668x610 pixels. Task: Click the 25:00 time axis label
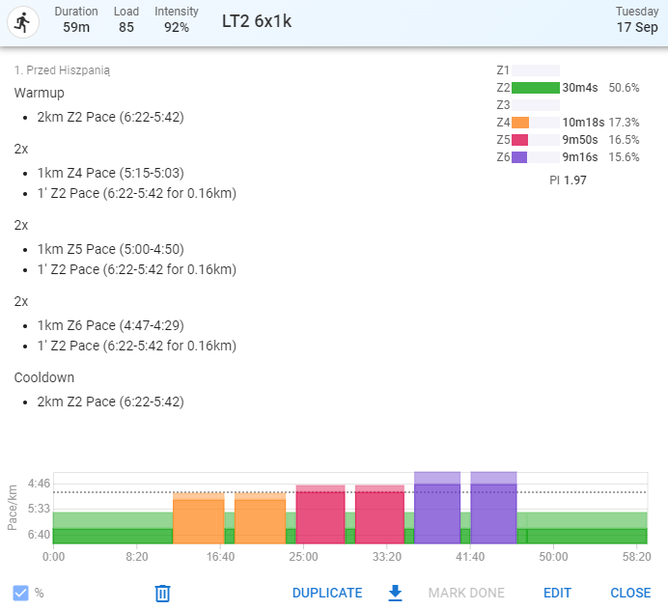tap(303, 557)
